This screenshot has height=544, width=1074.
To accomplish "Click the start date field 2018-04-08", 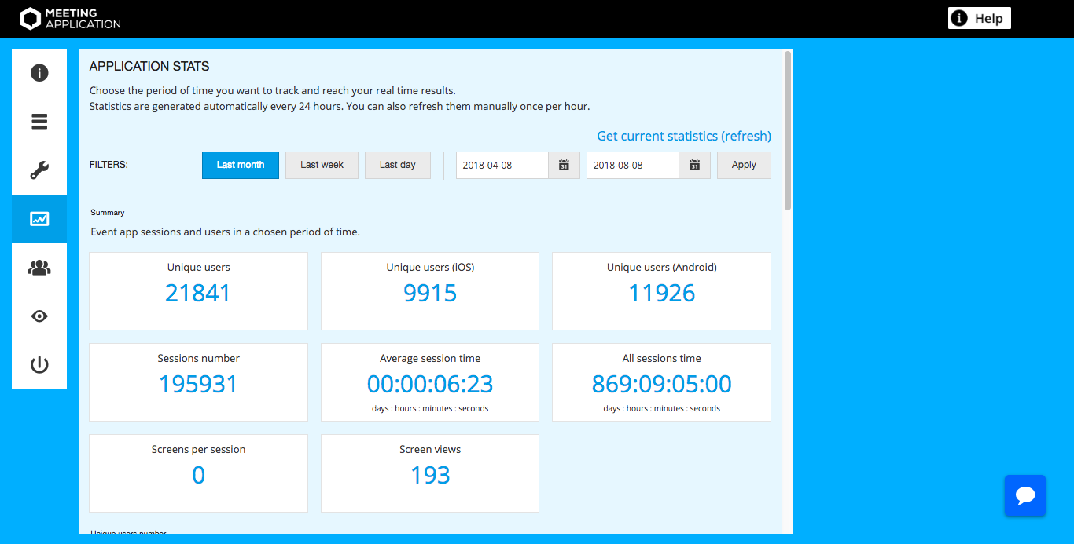I will [502, 165].
